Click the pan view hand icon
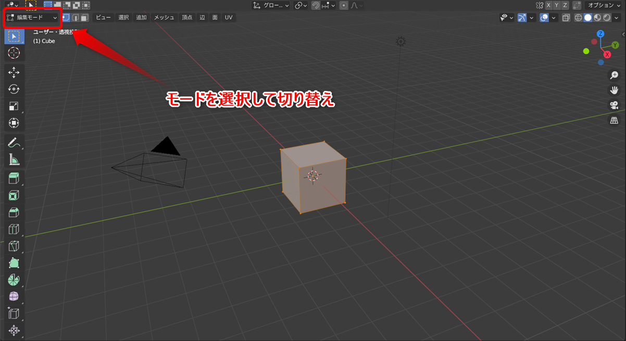 pyautogui.click(x=615, y=90)
